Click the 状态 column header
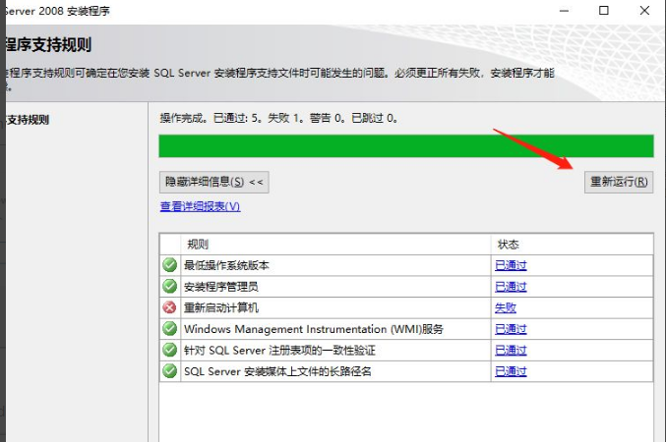 pyautogui.click(x=572, y=245)
